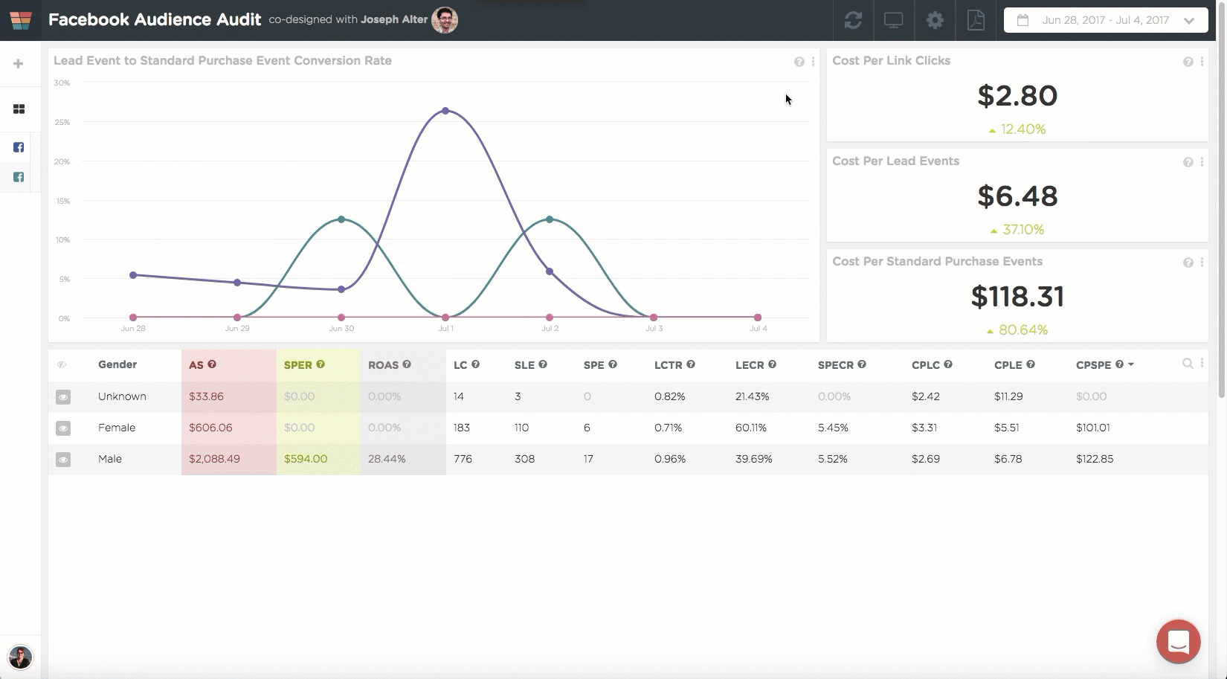Open the chat support bubble

pos(1179,641)
